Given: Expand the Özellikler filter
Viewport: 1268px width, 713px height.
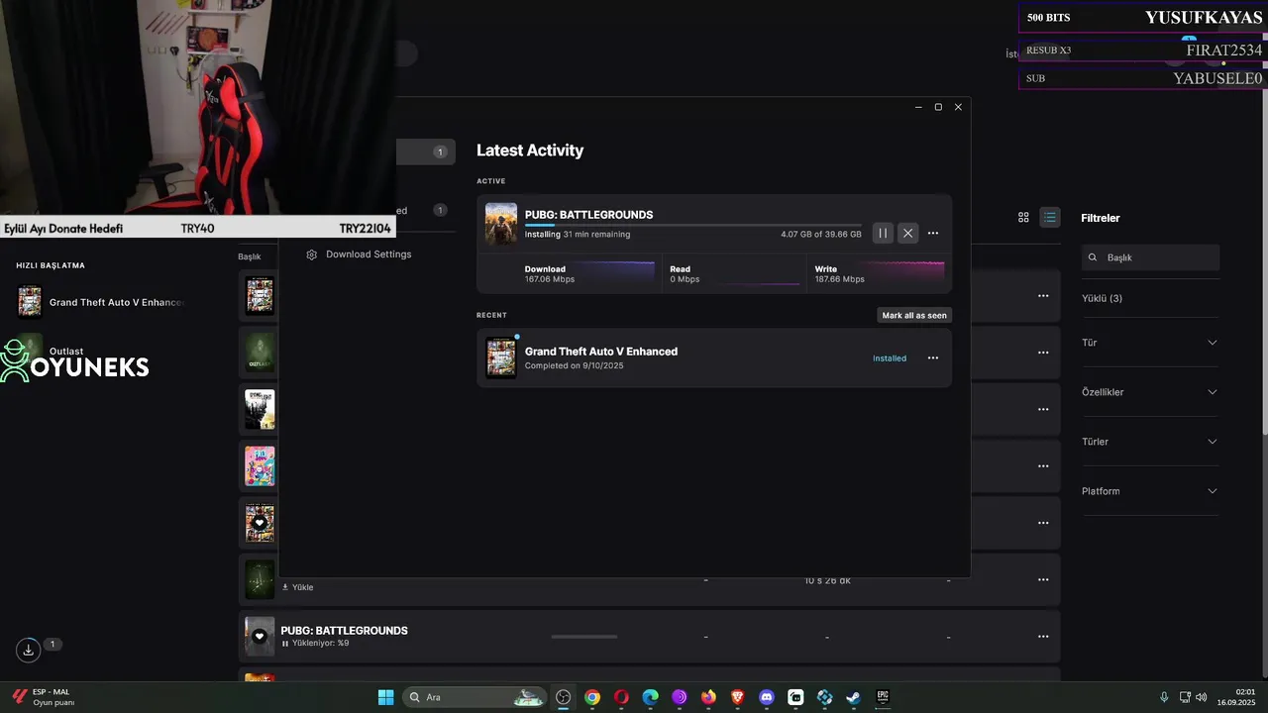Looking at the screenshot, I should [1150, 392].
